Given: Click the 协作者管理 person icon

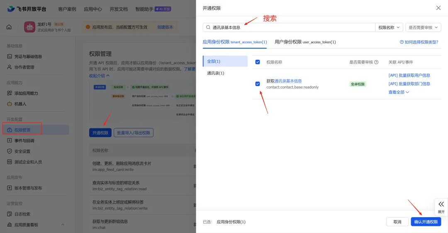Looking at the screenshot, I should pyautogui.click(x=10, y=67).
